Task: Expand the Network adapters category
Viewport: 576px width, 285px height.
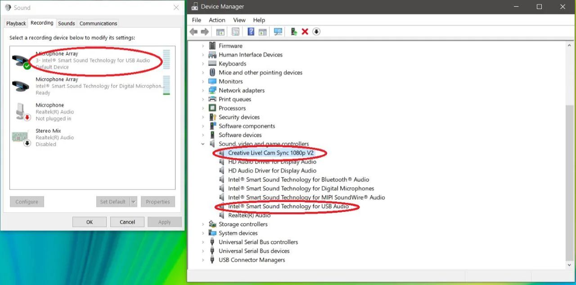Action: tap(202, 90)
